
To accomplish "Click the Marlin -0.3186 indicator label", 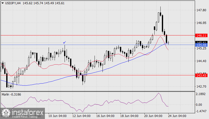I will coord(11,95).
